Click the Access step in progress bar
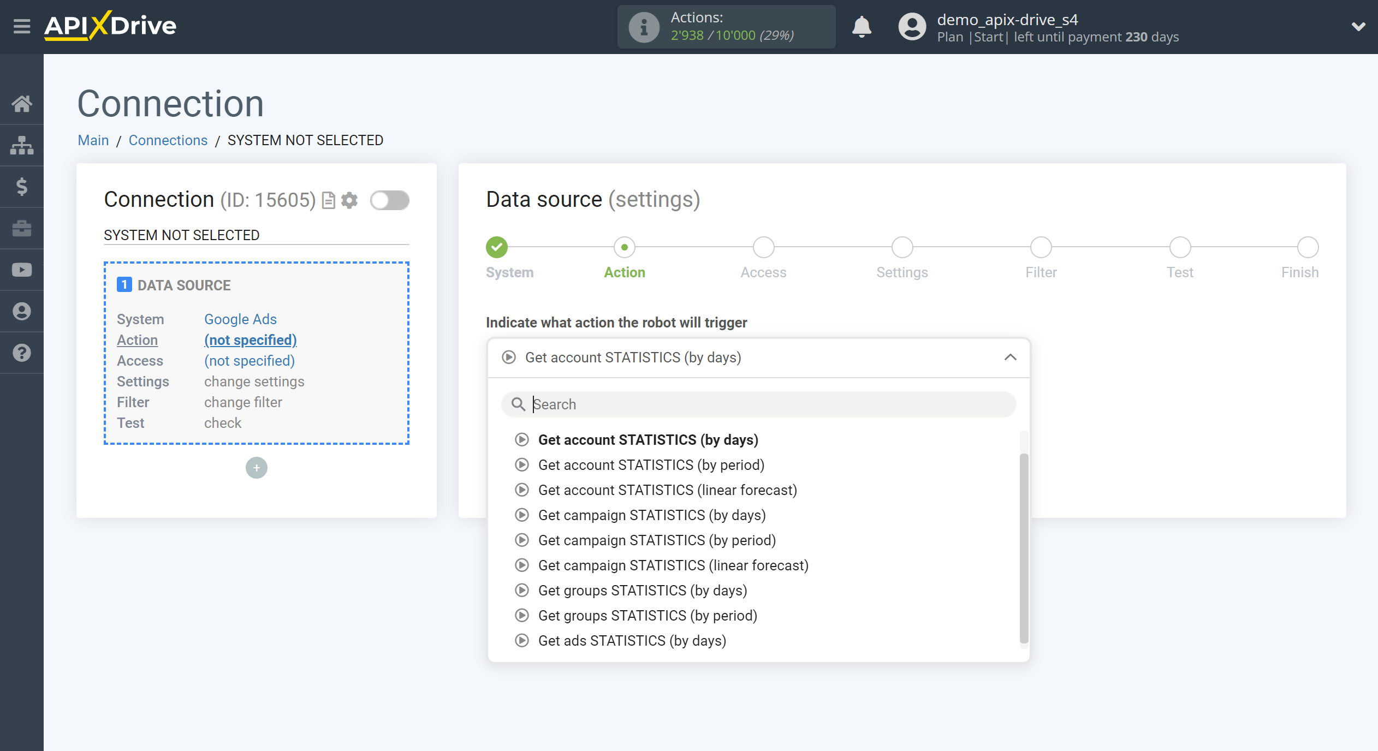1378x751 pixels. tap(764, 247)
